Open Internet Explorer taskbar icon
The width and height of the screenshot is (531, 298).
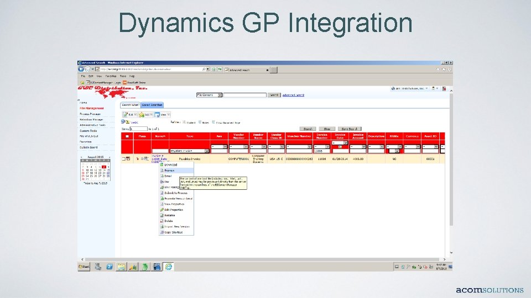[168, 267]
